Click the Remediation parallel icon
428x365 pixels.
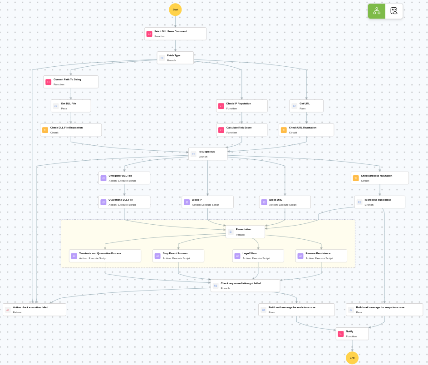[x=231, y=232]
